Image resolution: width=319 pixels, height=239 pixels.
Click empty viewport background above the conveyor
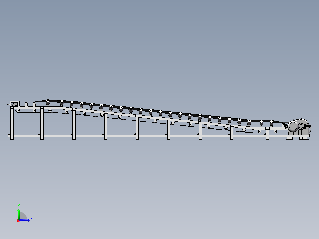pos(160,44)
